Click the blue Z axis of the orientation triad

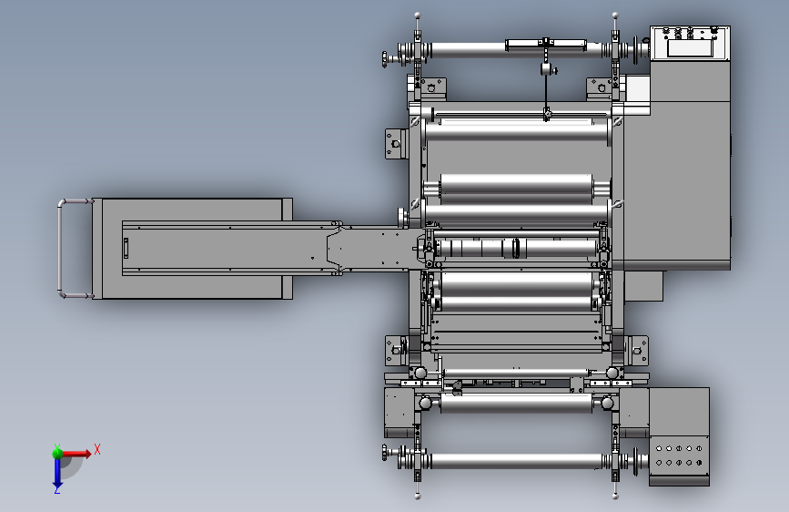click(57, 473)
